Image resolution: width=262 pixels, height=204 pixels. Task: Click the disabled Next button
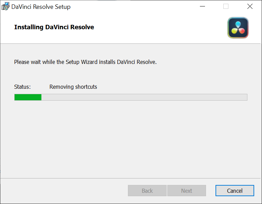tap(186, 190)
